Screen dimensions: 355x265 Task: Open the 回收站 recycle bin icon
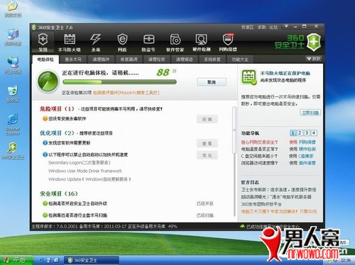(13, 94)
